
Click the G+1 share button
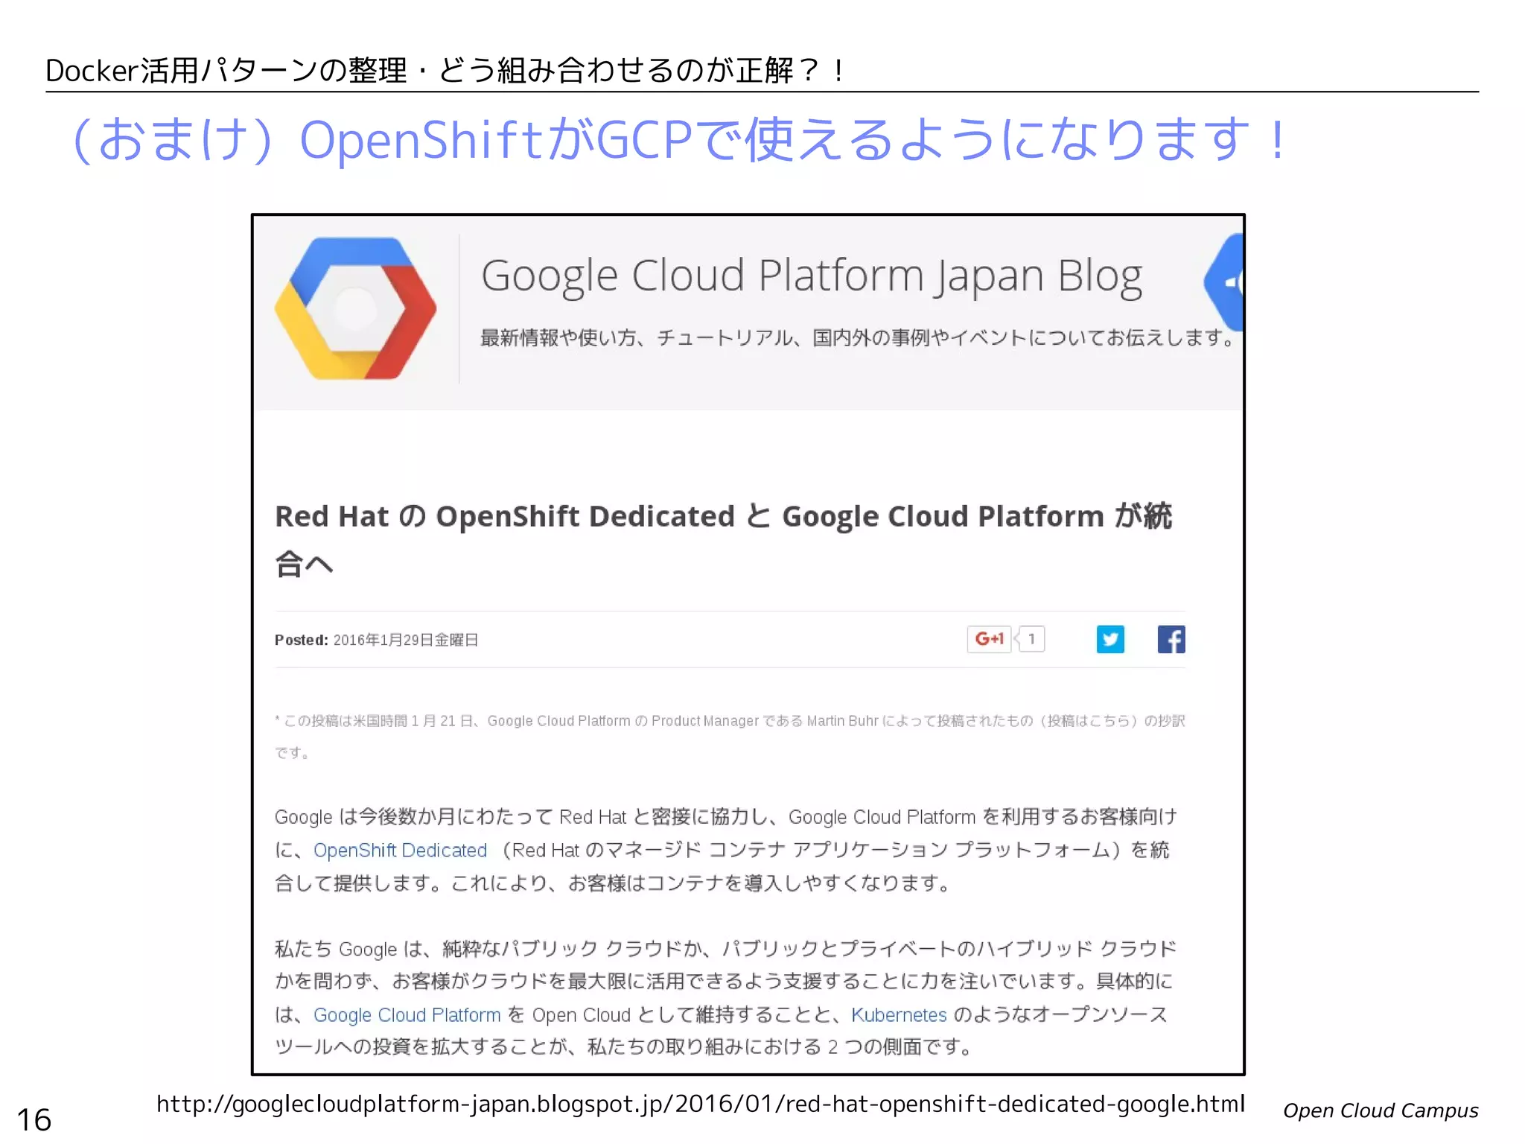pos(989,639)
